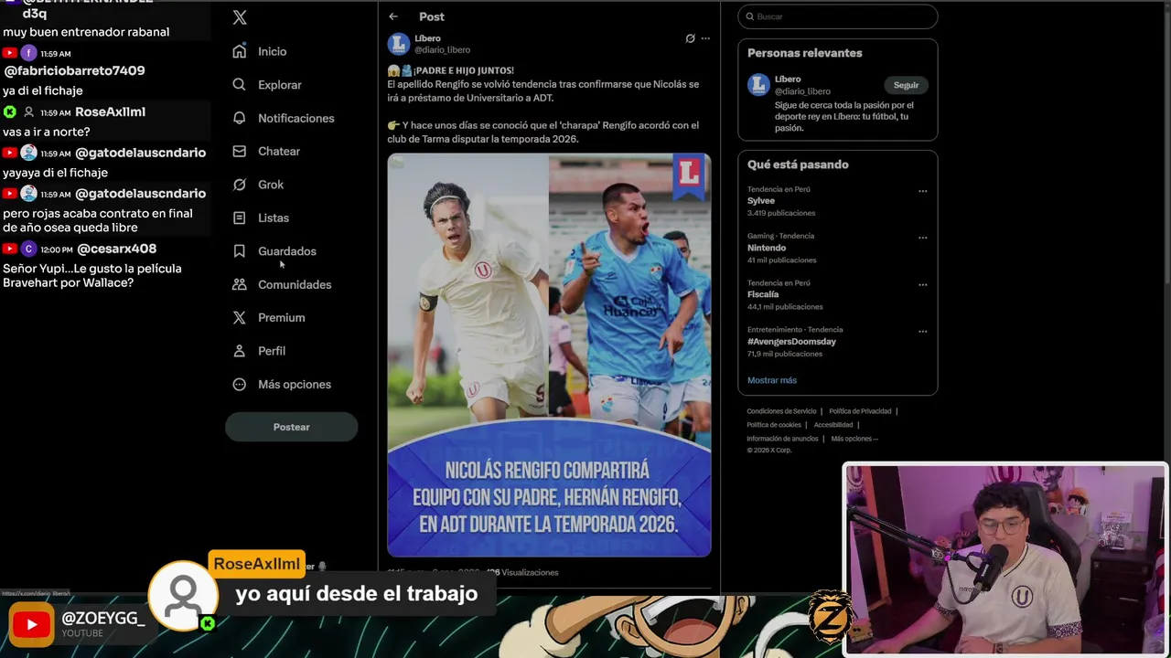
Task: Open Política de cookies link
Action: pyautogui.click(x=774, y=425)
